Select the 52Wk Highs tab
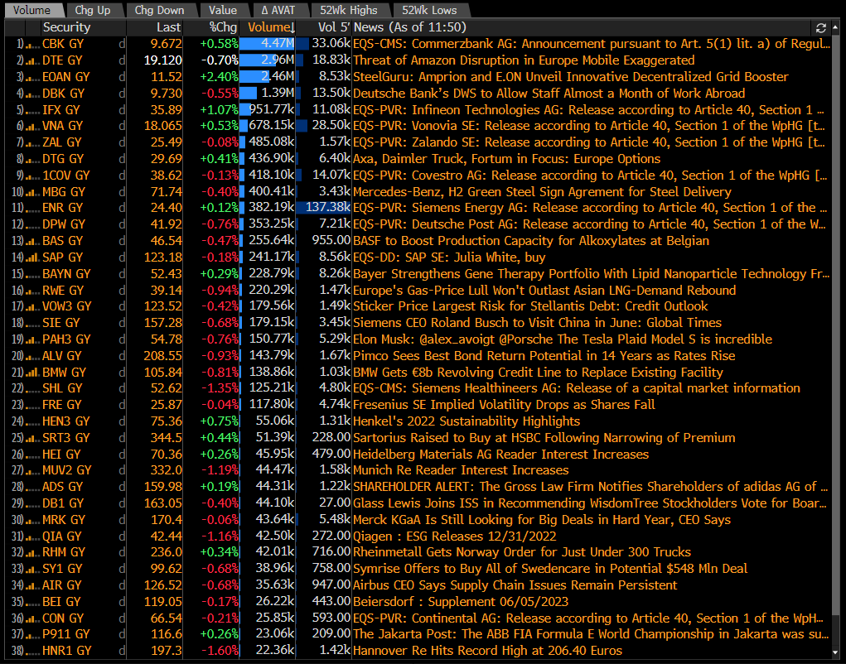The image size is (846, 664). (x=349, y=10)
